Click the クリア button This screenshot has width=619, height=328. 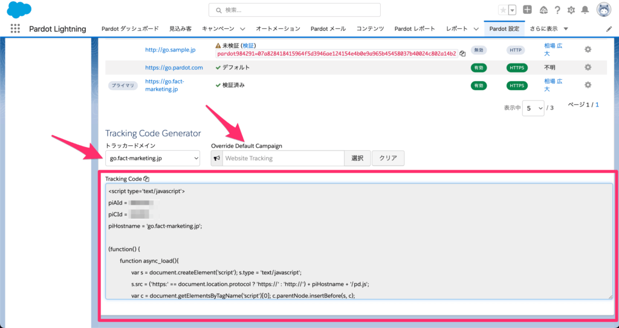(x=388, y=158)
